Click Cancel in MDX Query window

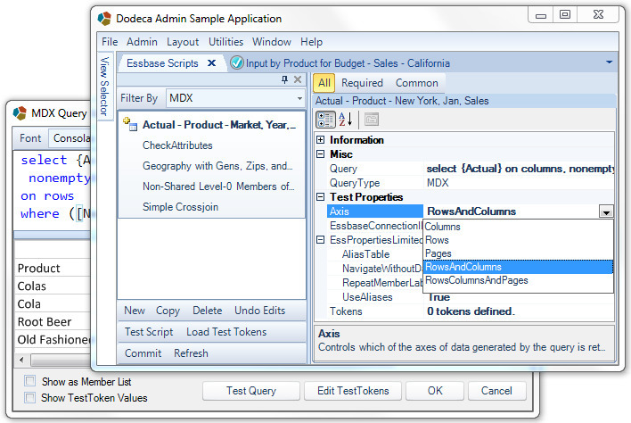click(496, 391)
